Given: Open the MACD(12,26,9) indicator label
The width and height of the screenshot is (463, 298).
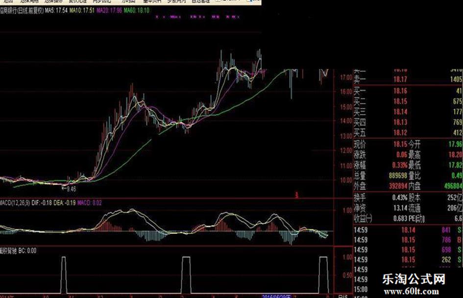Looking at the screenshot, I should (15, 203).
